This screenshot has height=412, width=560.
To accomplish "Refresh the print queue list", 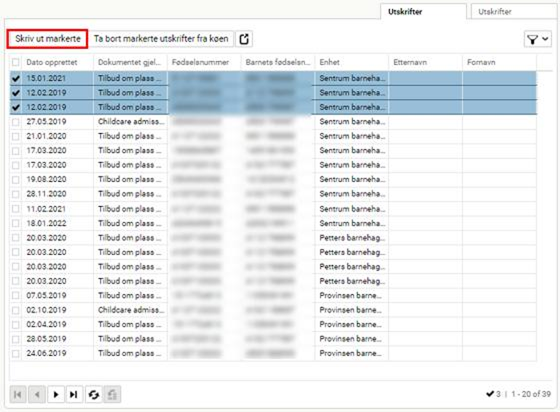I will pos(93,395).
